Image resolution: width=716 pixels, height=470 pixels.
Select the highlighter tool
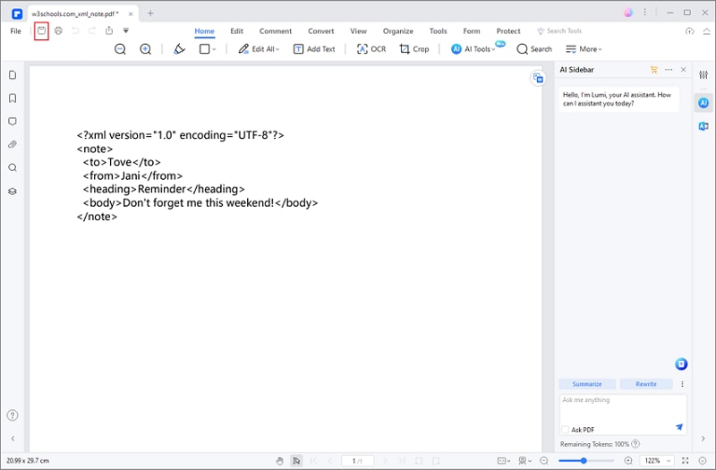point(180,49)
